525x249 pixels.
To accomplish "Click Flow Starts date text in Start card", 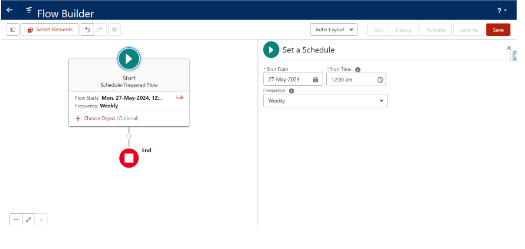I will [132, 98].
